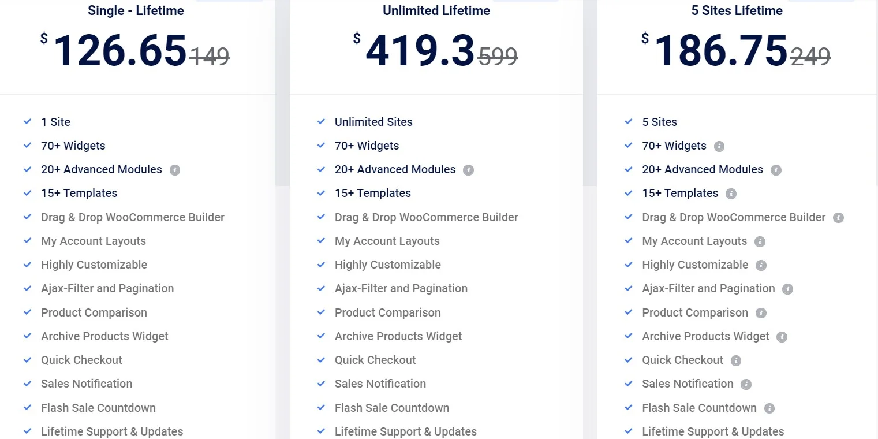This screenshot has width=878, height=439.
Task: Click info icon beside Single Lifetime 20+ Advanced Modules
Action: click(x=175, y=170)
